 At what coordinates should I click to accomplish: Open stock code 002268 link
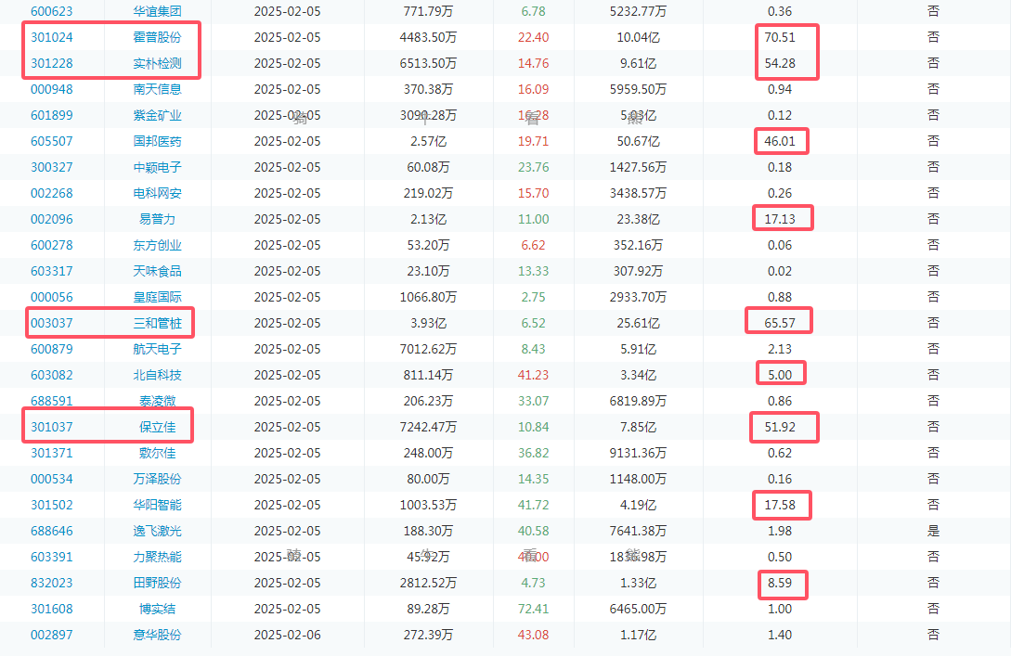[52, 193]
